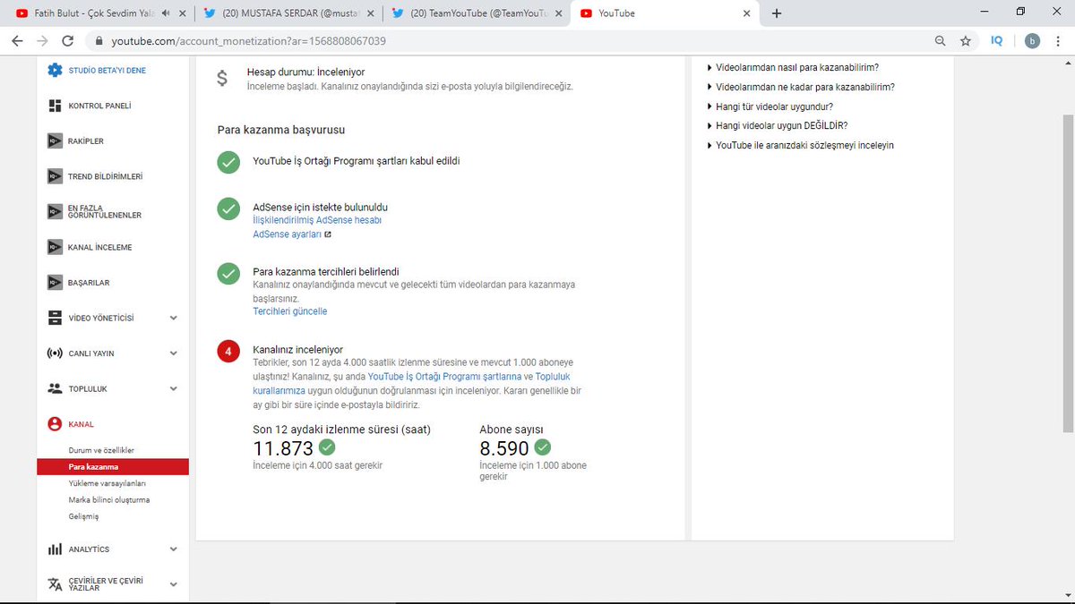Click the Tercihleri güncelle link
The width and height of the screenshot is (1075, 604).
coord(290,311)
